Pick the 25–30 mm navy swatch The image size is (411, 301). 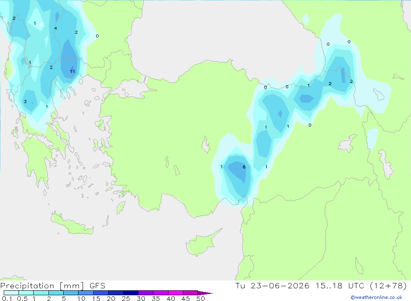pyautogui.click(x=131, y=293)
